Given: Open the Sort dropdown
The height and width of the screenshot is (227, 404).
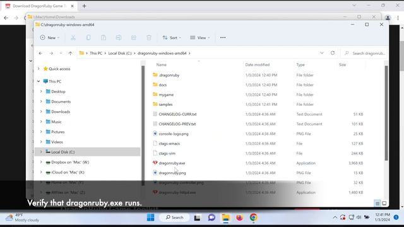Looking at the screenshot, I should pos(172,38).
